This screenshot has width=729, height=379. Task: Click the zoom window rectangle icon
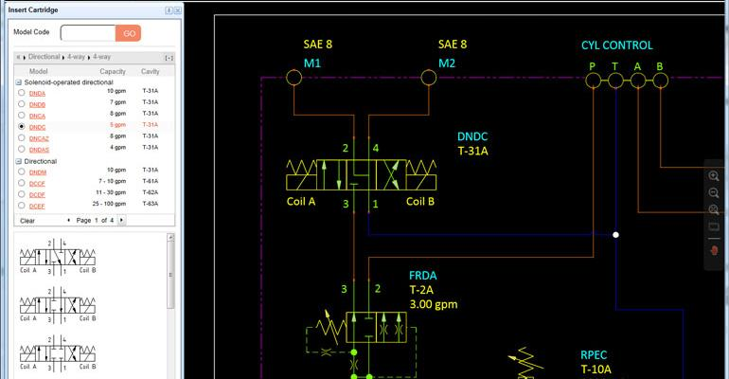[x=714, y=228]
